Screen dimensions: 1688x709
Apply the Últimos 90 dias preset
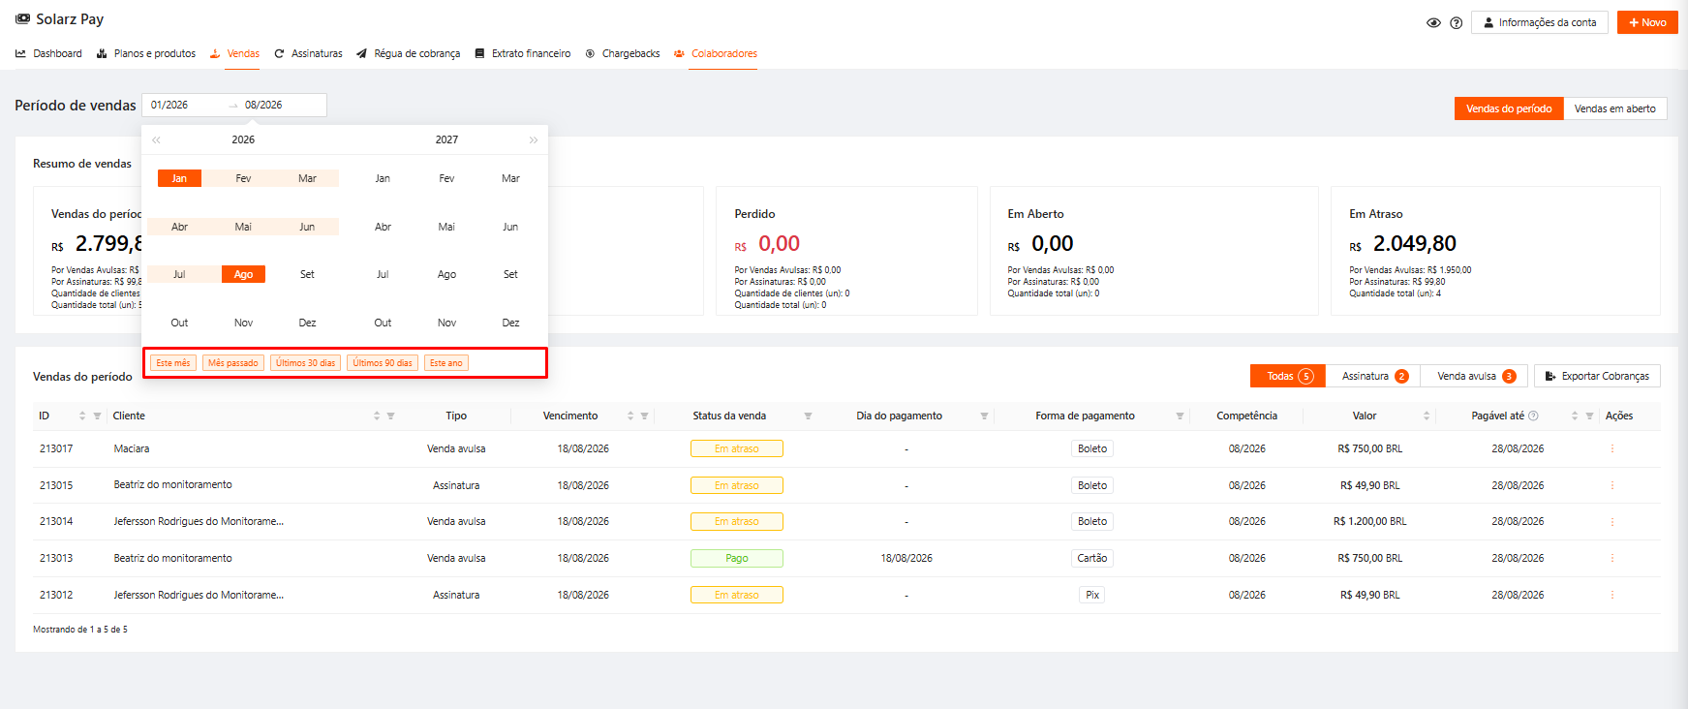coord(383,363)
